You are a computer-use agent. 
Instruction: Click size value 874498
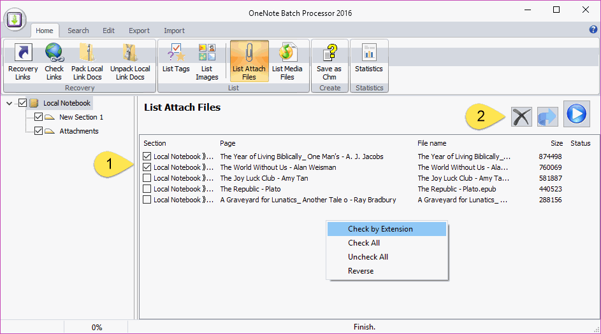point(550,157)
